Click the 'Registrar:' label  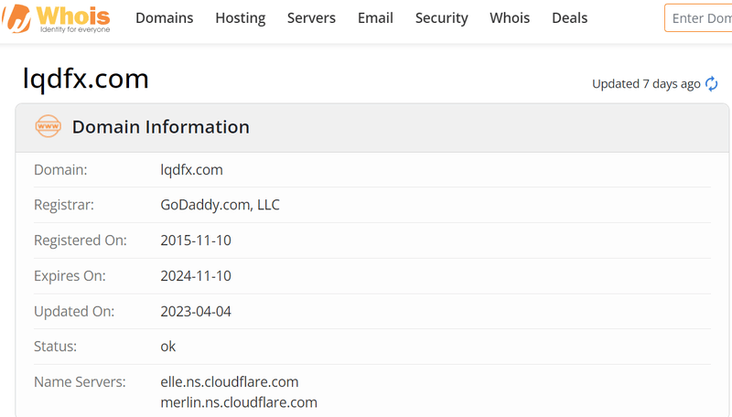tap(64, 205)
